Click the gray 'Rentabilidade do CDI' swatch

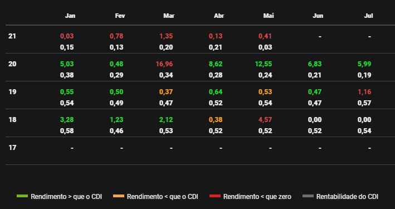click(308, 196)
